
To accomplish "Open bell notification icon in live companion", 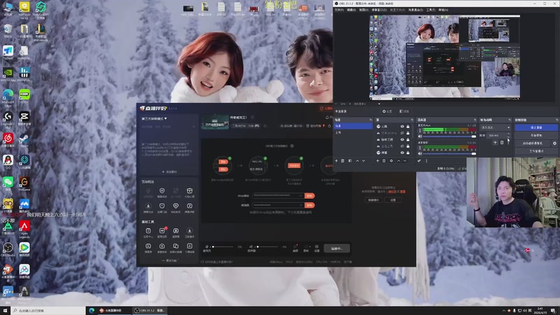I will pyautogui.click(x=327, y=117).
